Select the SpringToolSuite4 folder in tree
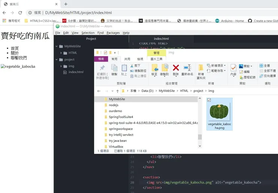The height and width of the screenshot is (193, 278). pos(121,117)
